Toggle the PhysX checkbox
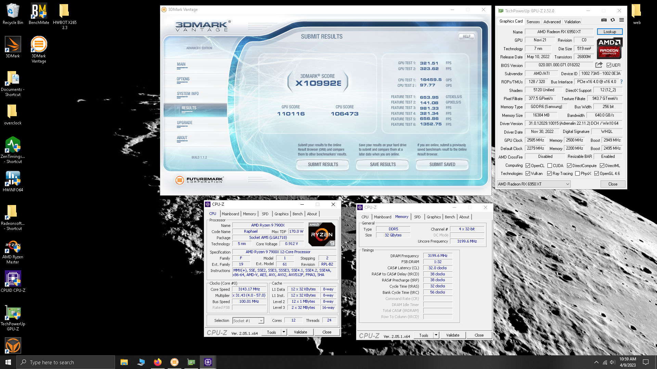The image size is (657, 369). (577, 174)
